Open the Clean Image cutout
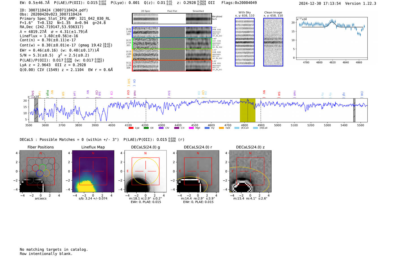396x269 pixels. [273, 42]
